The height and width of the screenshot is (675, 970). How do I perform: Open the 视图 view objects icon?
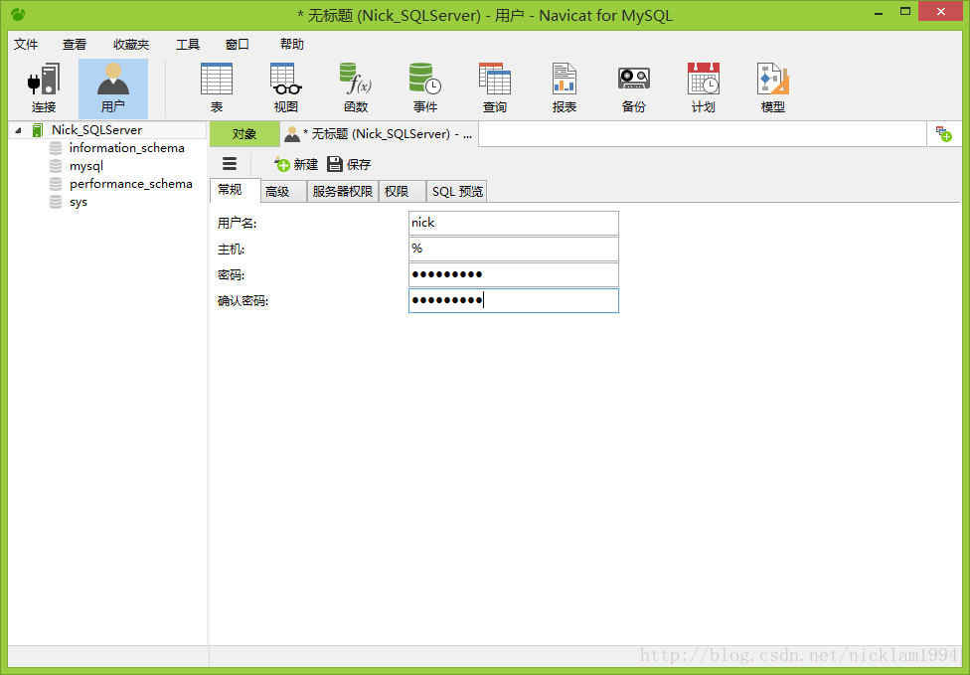point(286,87)
